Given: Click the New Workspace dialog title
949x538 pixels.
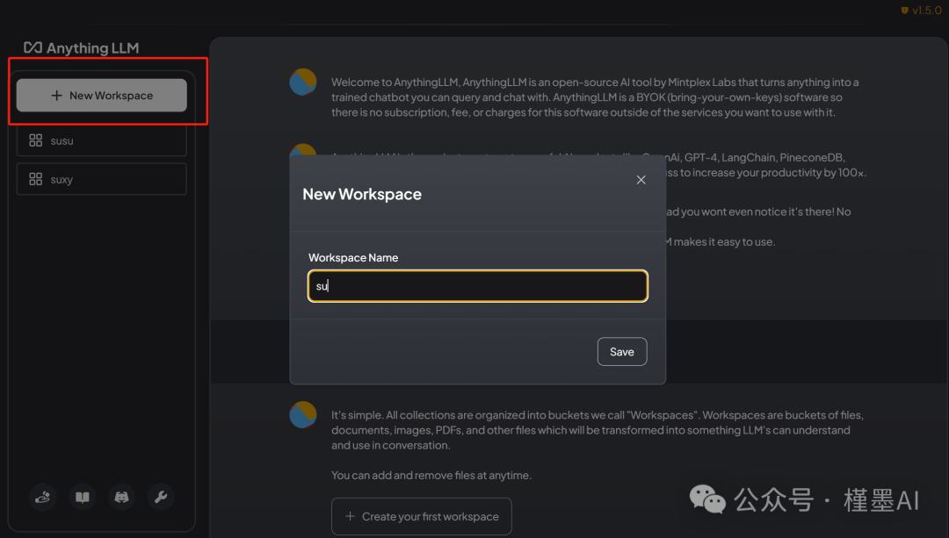Looking at the screenshot, I should coord(362,194).
